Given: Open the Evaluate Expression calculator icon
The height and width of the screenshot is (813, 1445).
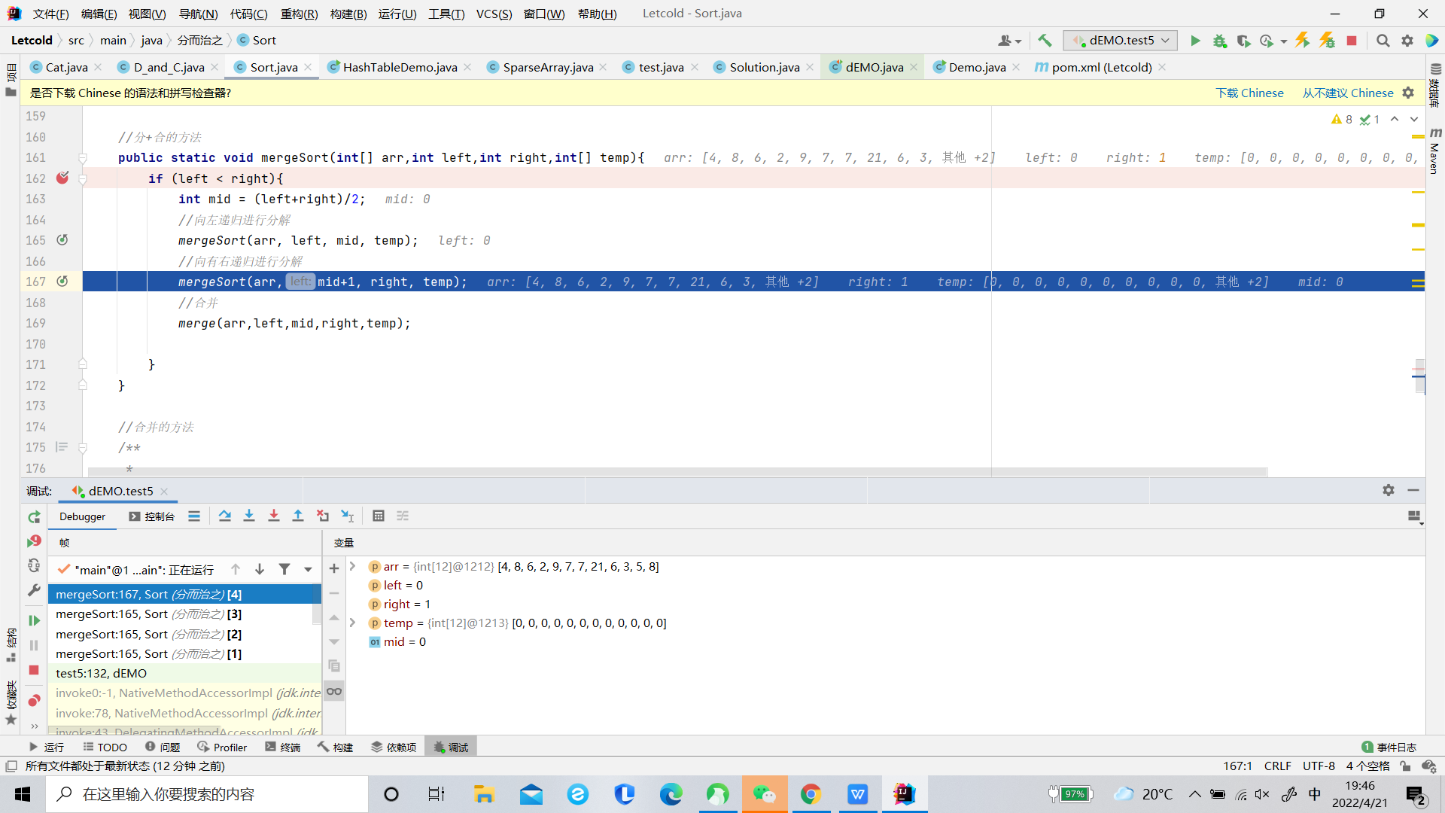Looking at the screenshot, I should (379, 516).
